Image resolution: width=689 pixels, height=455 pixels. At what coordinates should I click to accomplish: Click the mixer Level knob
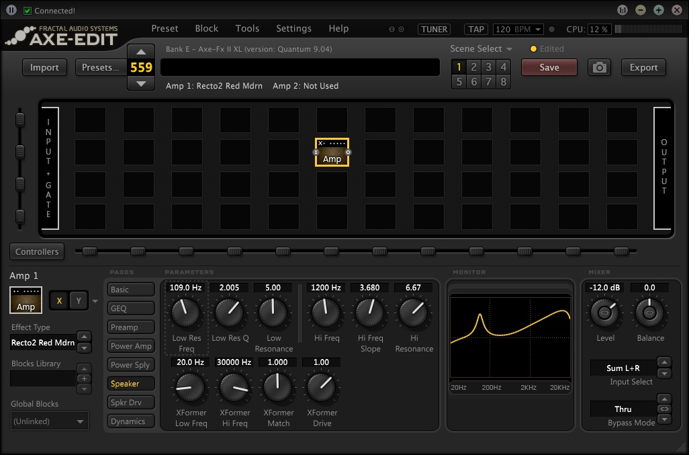604,313
